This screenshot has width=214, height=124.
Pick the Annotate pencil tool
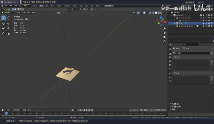4,33
